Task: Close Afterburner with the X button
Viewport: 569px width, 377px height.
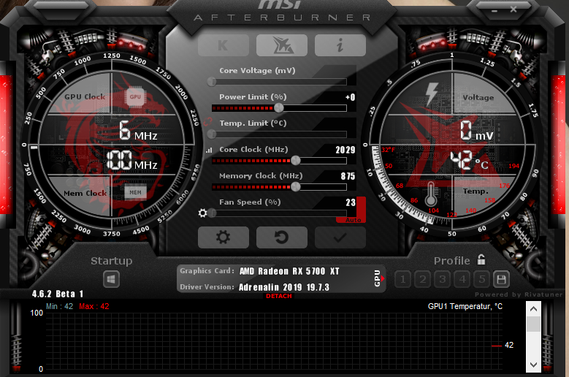Action: click(513, 9)
